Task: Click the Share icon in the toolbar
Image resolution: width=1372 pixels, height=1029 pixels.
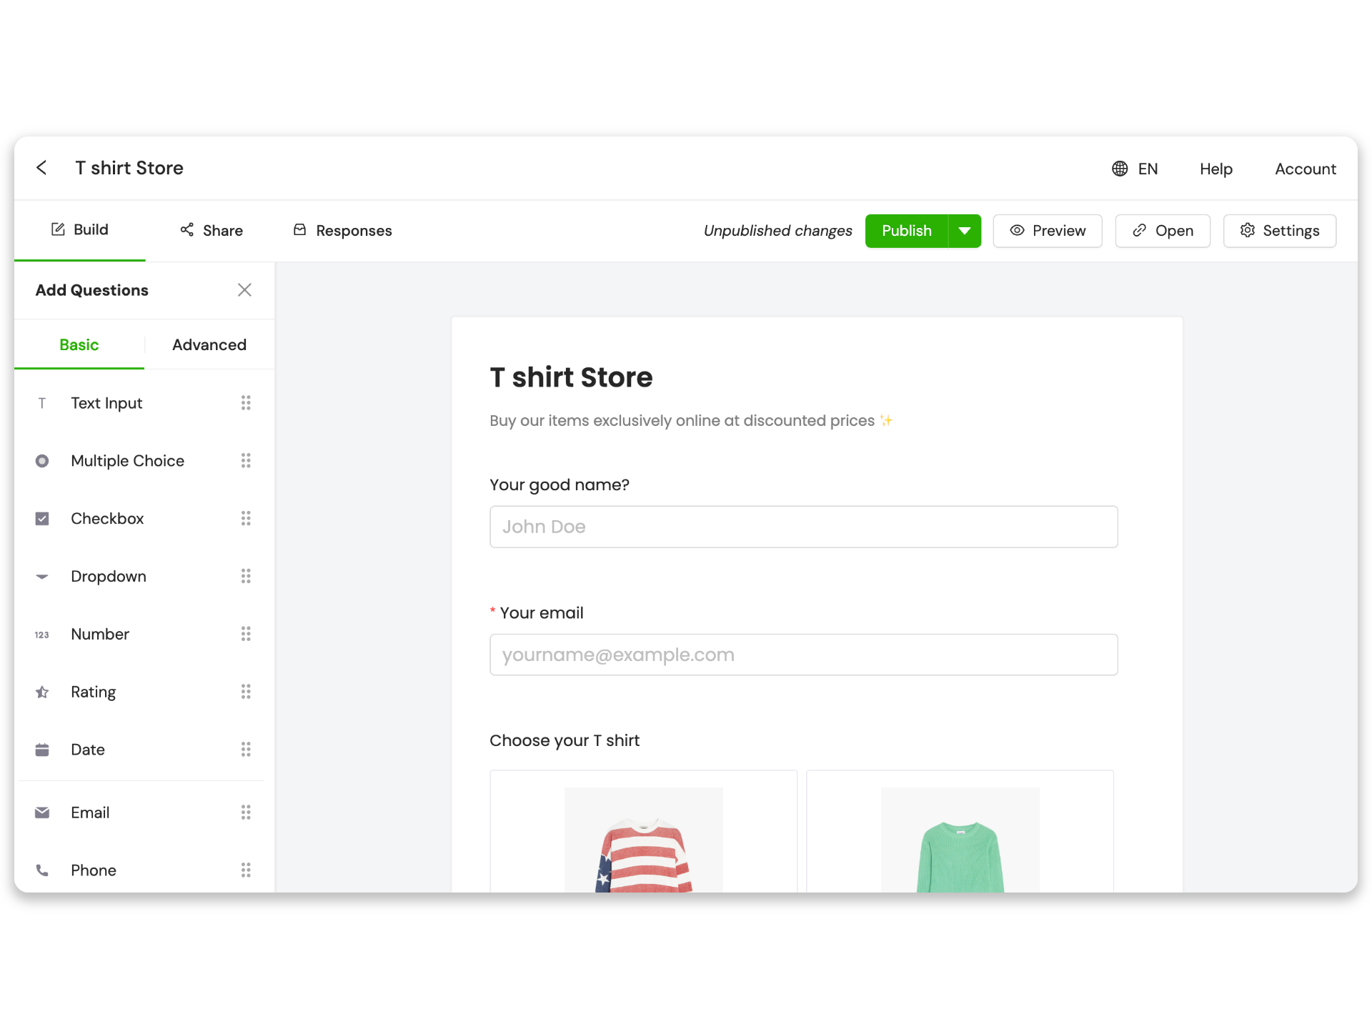Action: point(187,230)
